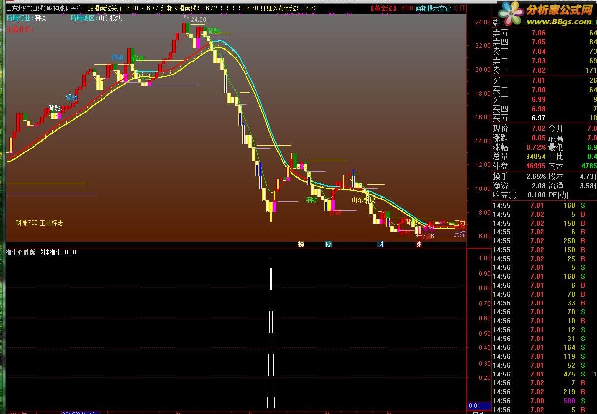Click the red 主营业务 label
The height and width of the screenshot is (414, 597).
point(20,29)
